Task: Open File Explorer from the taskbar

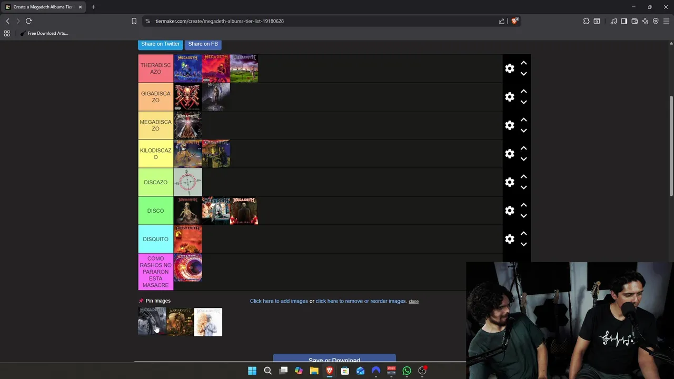Action: pyautogui.click(x=314, y=371)
